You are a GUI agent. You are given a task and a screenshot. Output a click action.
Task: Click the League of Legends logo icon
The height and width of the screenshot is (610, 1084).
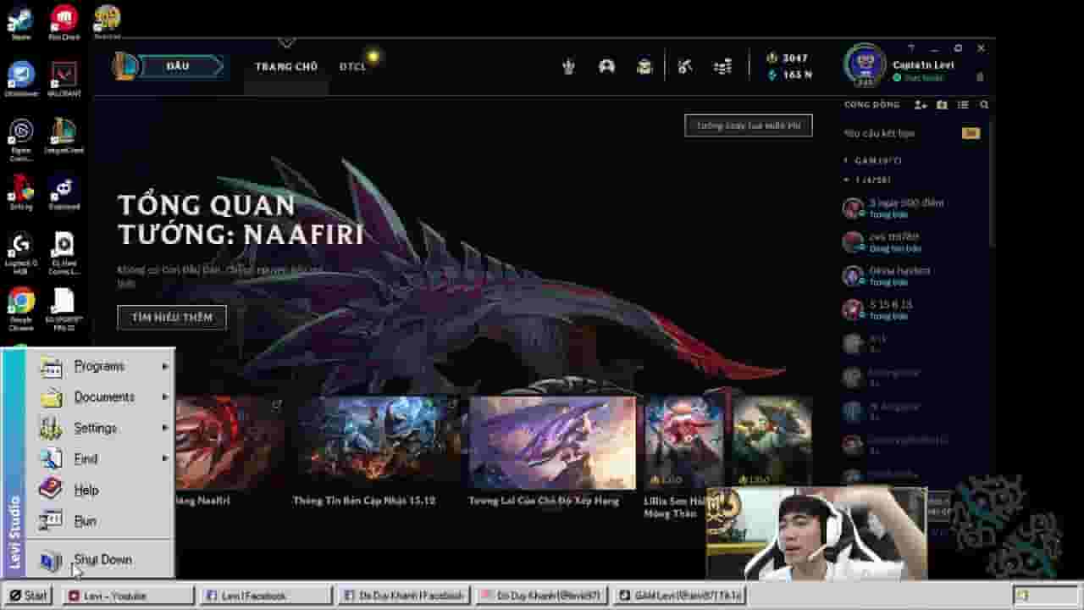(126, 66)
